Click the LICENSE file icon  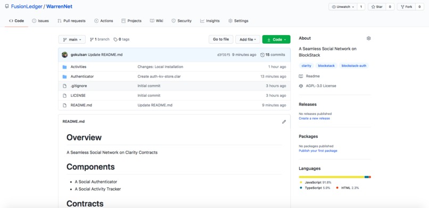point(64,96)
